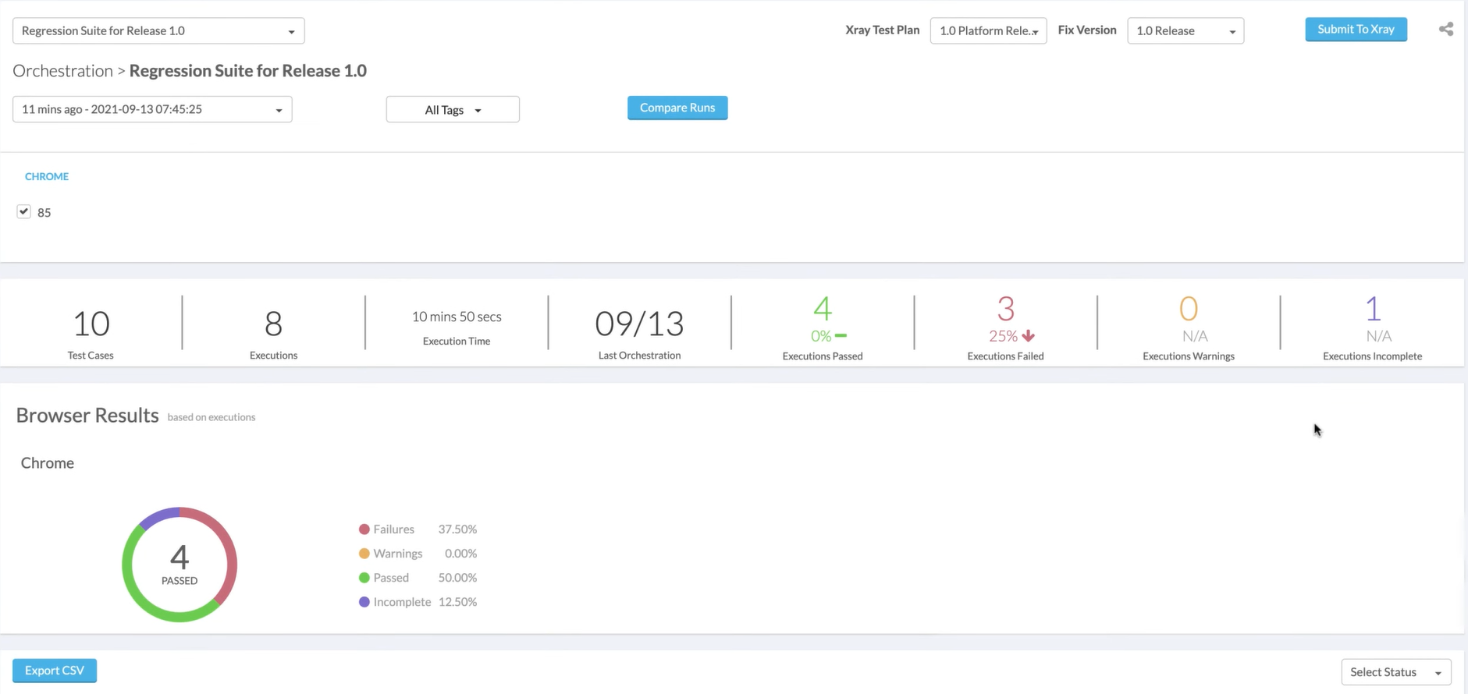Click the Passed green legend dot
This screenshot has width=1468, height=694.
tap(364, 578)
